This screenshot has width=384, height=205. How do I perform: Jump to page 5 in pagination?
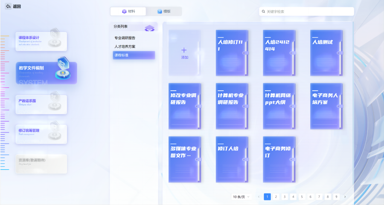tap(302, 197)
